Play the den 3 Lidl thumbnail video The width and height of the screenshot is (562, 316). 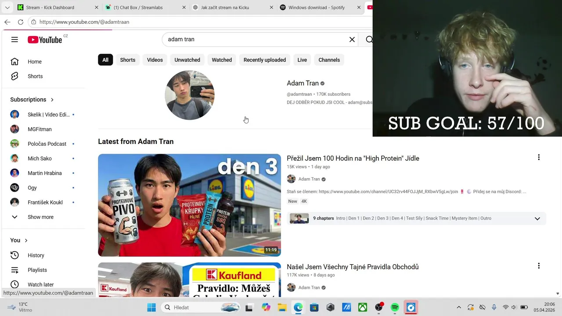(189, 205)
